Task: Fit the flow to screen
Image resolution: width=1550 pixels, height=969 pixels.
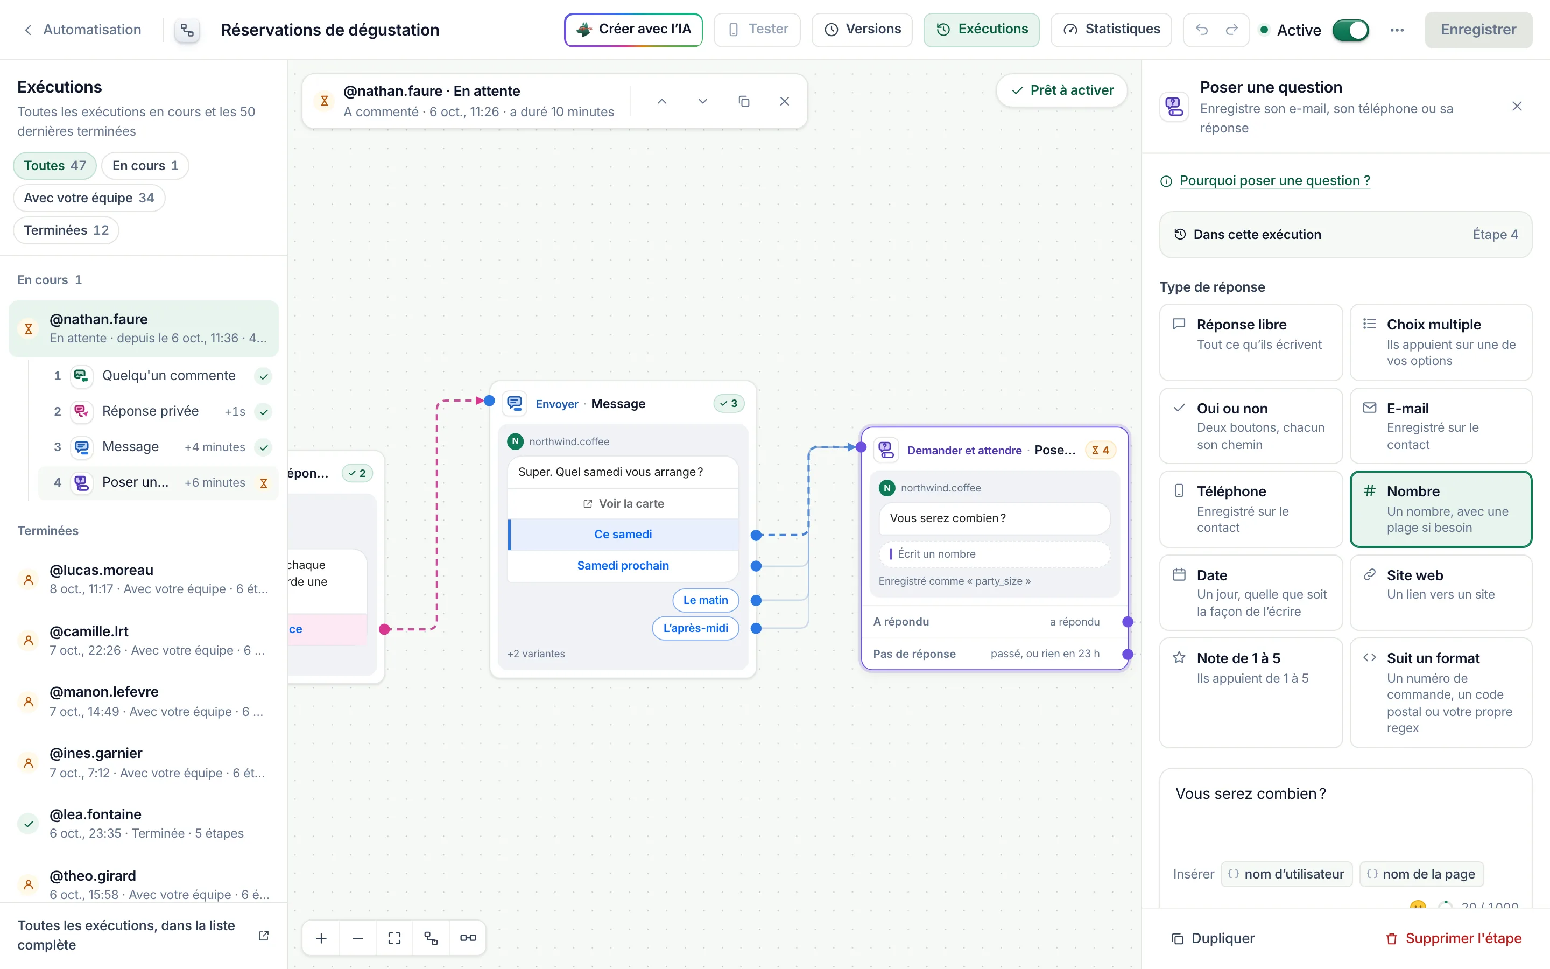Action: click(394, 938)
